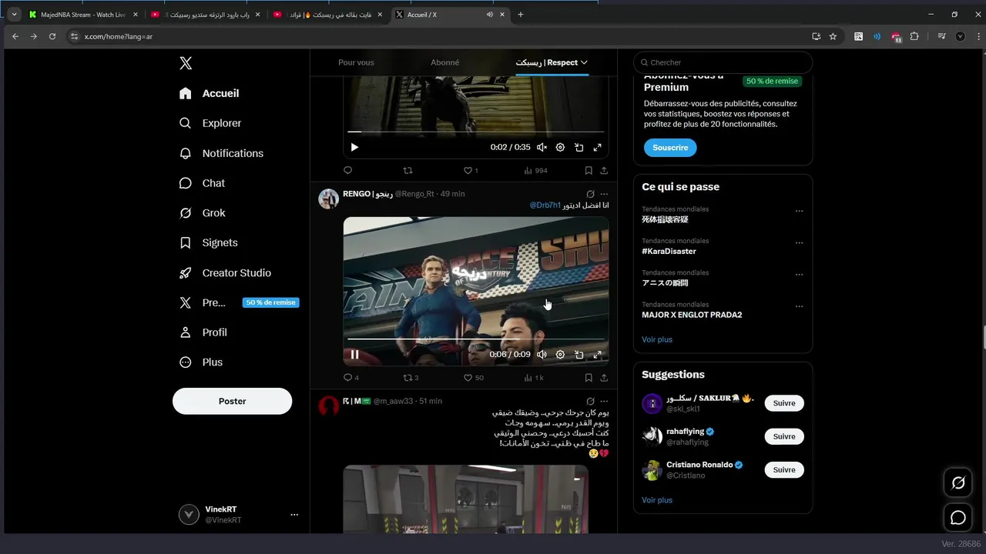Viewport: 986px width, 554px height.
Task: Share the top post
Action: coord(604,170)
